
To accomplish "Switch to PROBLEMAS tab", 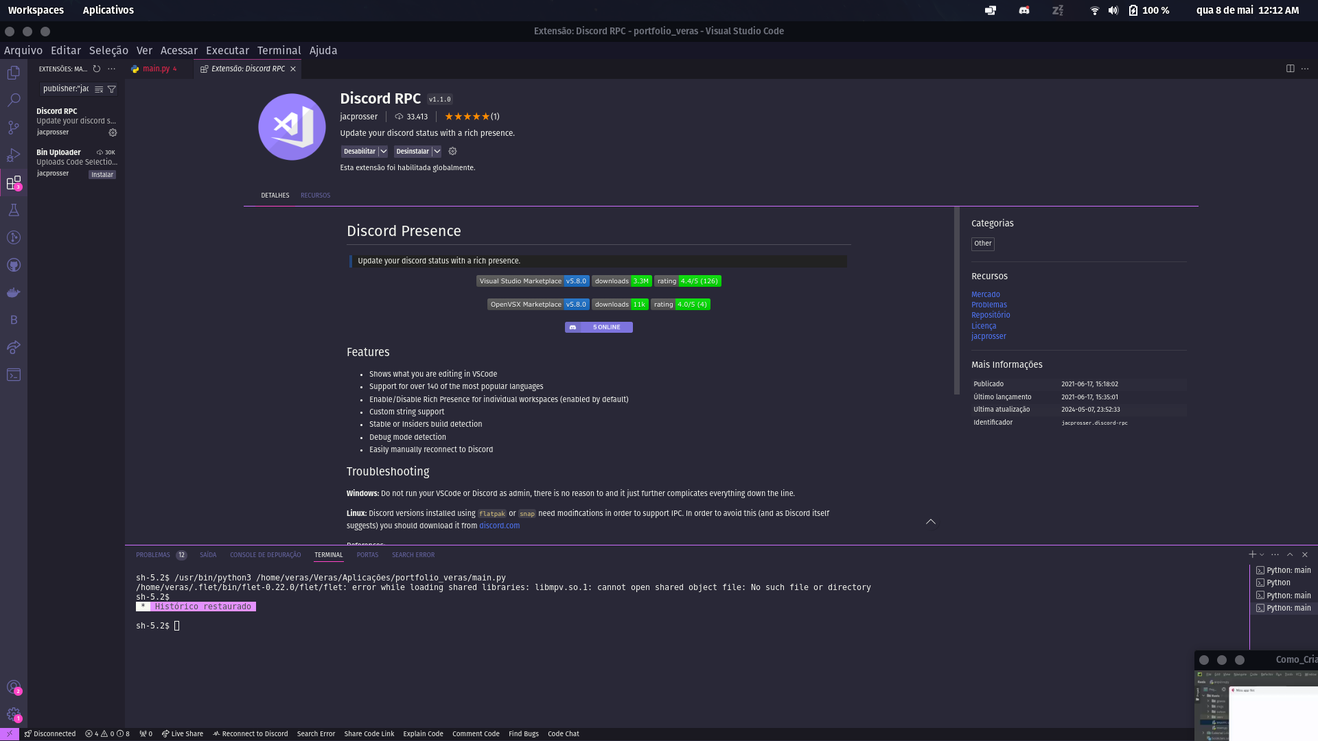I will [x=152, y=554].
